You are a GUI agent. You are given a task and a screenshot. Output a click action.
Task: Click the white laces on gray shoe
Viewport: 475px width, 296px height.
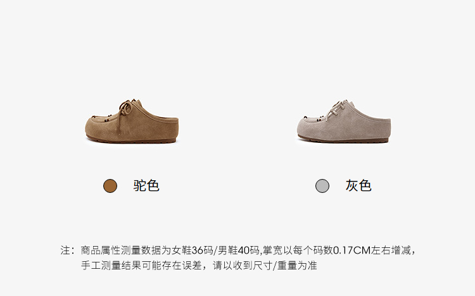pos(336,109)
